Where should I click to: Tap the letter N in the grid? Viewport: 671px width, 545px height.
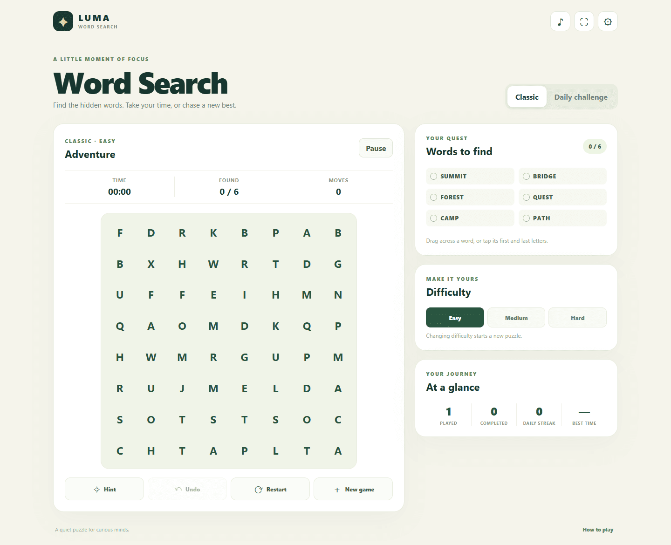338,295
